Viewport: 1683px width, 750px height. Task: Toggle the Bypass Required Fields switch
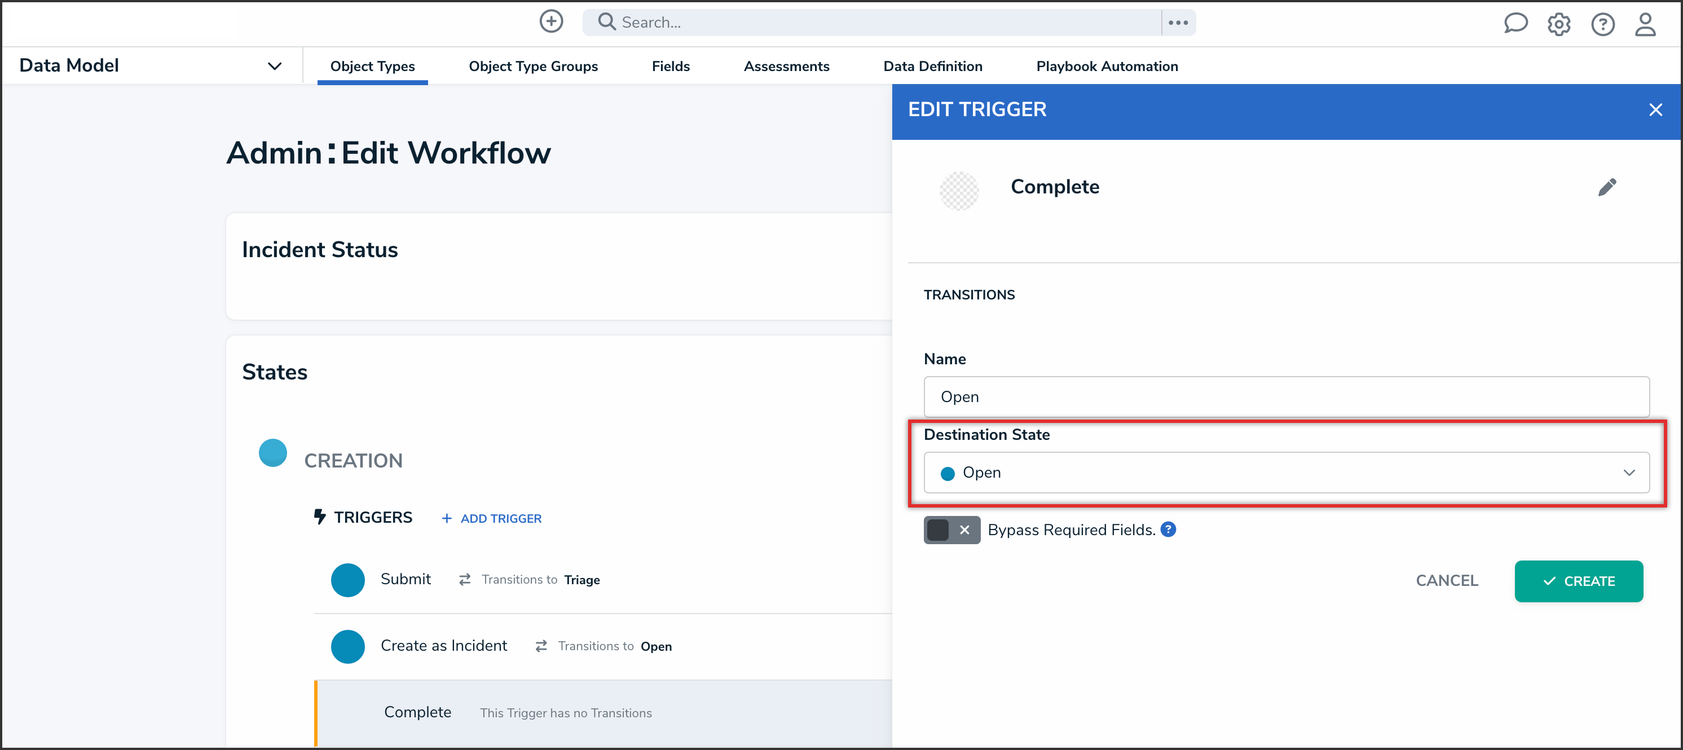click(x=951, y=530)
